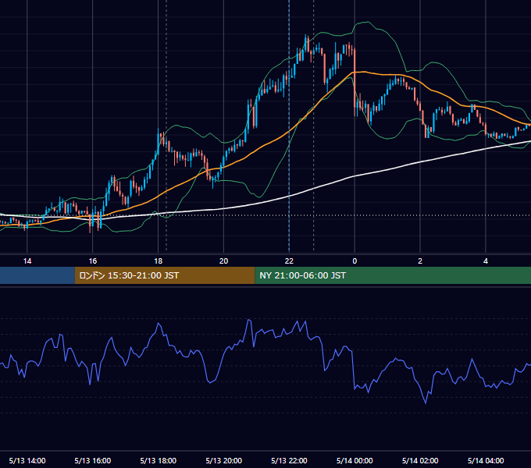This screenshot has width=531, height=468.
Task: Select the hour label 2 on the price chart axis
Action: click(x=420, y=261)
